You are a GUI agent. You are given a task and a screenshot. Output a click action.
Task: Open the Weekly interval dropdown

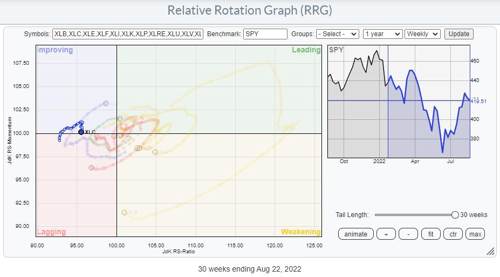click(x=422, y=34)
